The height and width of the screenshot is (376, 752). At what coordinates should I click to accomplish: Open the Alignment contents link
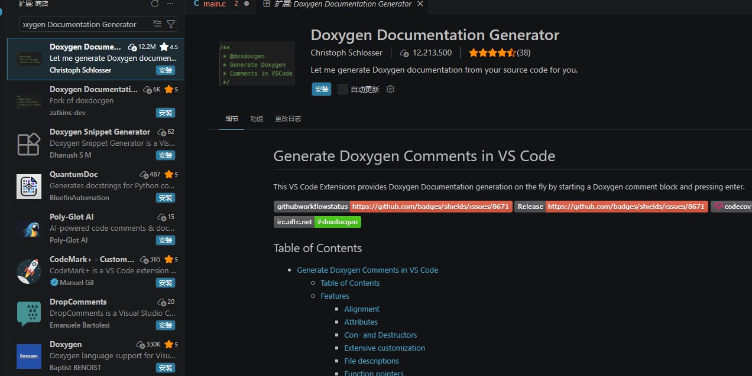click(362, 309)
